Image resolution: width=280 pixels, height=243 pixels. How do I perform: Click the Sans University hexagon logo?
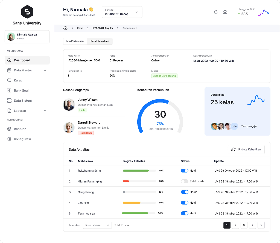click(x=27, y=12)
